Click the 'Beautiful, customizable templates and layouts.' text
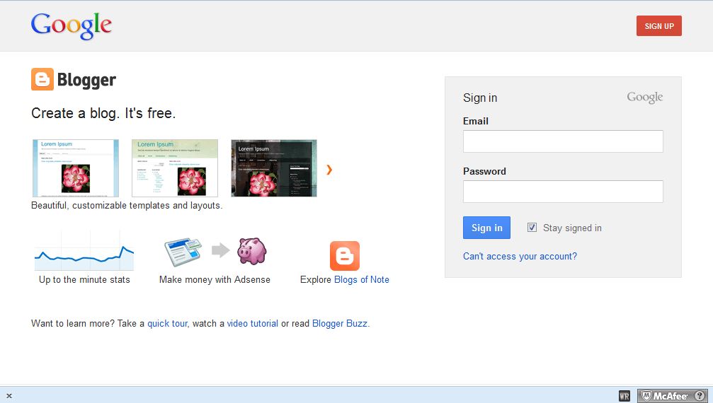The height and width of the screenshot is (403, 713). point(127,206)
